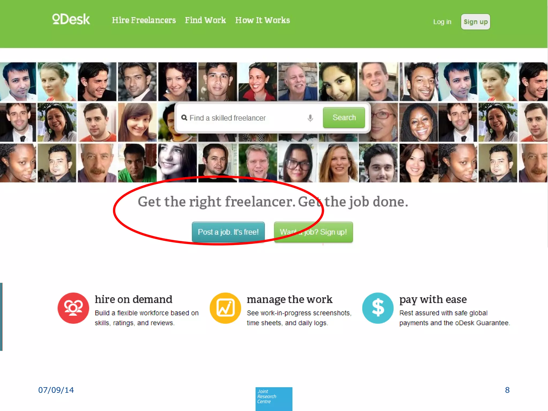
Task: Click the Want a job? Sign up button
Action: tap(313, 232)
